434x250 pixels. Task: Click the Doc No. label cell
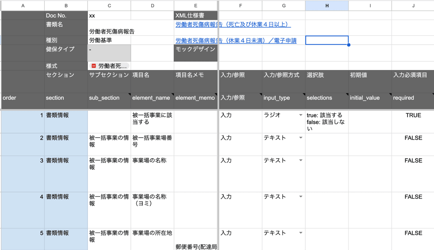point(66,16)
